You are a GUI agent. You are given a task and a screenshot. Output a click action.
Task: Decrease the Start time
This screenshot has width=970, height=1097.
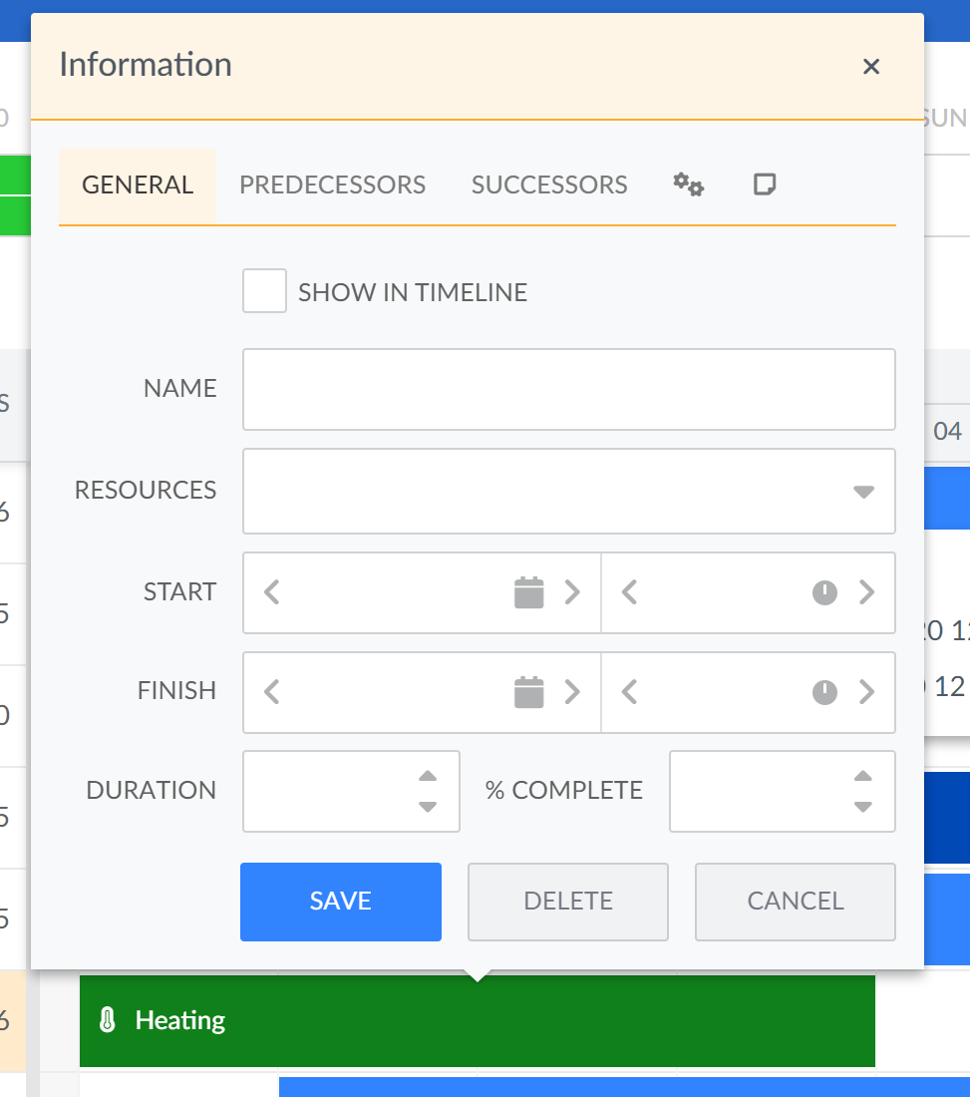click(629, 592)
